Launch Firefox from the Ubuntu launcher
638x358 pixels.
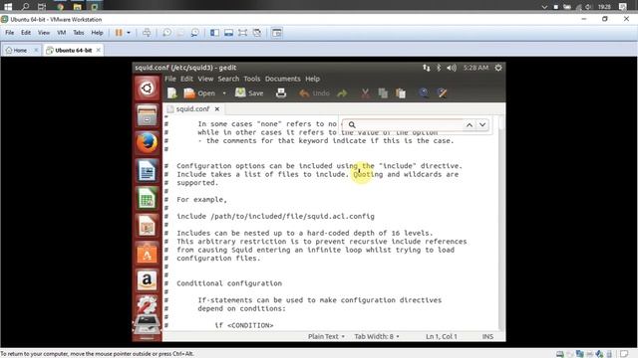147,143
